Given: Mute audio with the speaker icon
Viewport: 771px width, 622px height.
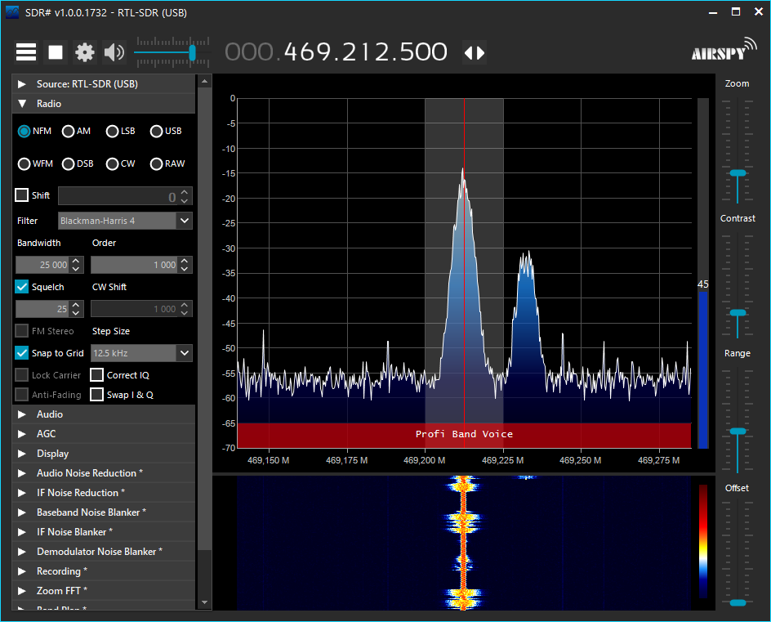Looking at the screenshot, I should (x=114, y=52).
